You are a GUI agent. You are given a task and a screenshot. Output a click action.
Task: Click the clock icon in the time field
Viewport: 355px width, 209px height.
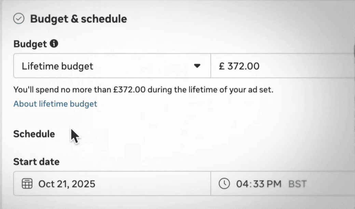tap(224, 184)
